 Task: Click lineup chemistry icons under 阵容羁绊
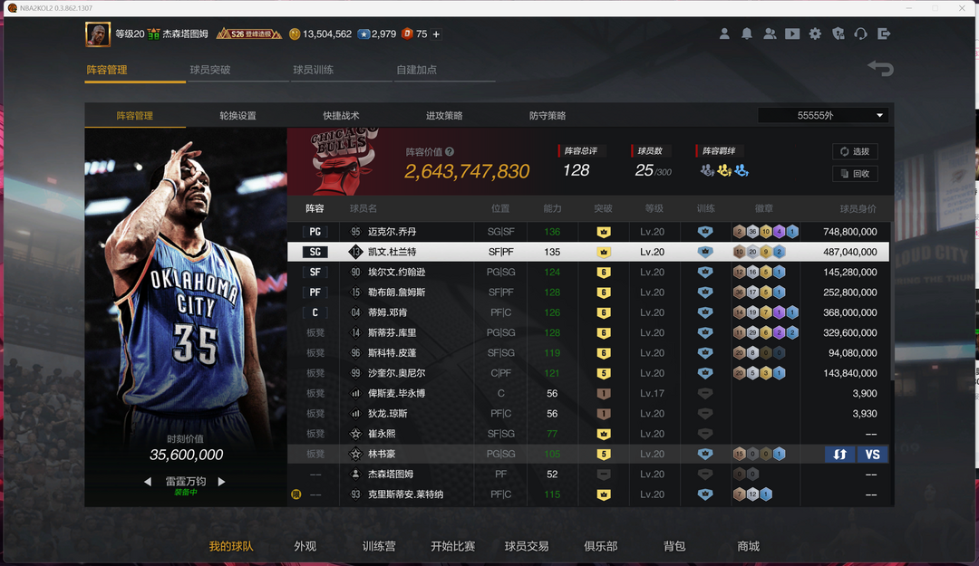[724, 169]
